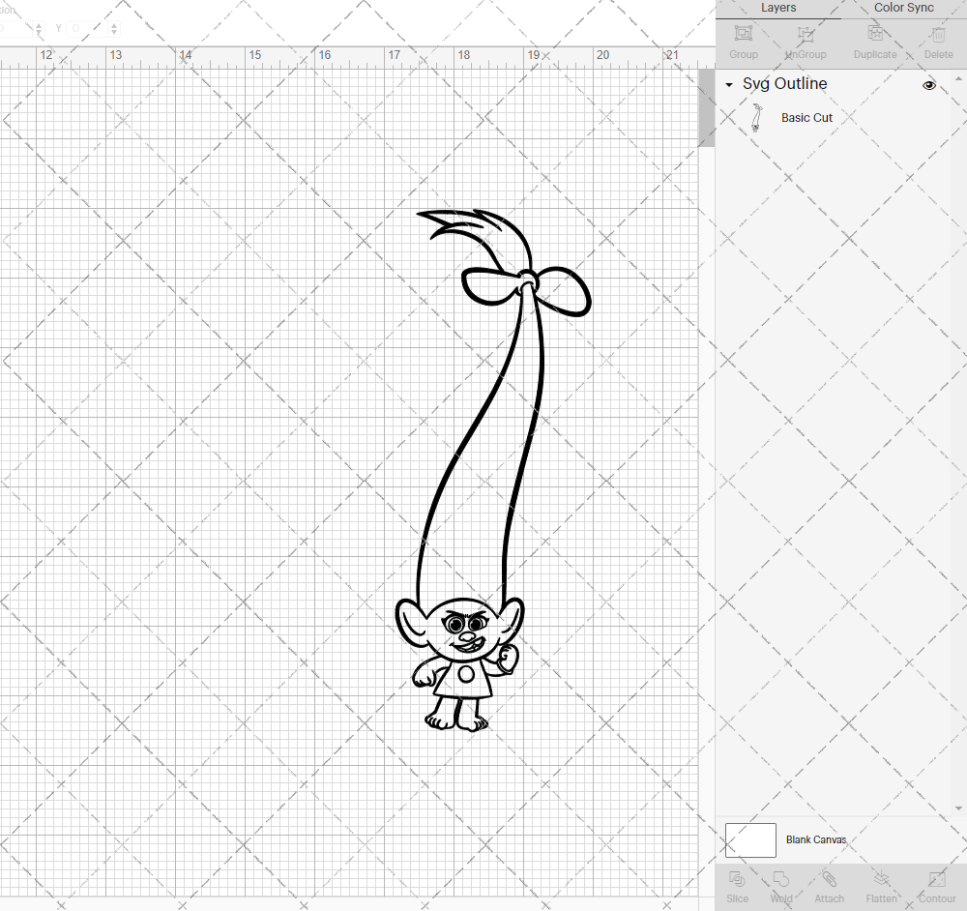This screenshot has width=967, height=911.
Task: Click the Delete icon
Action: tap(935, 41)
